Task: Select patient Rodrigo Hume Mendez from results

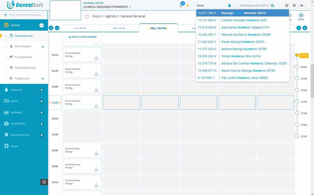Action: tap(242, 13)
